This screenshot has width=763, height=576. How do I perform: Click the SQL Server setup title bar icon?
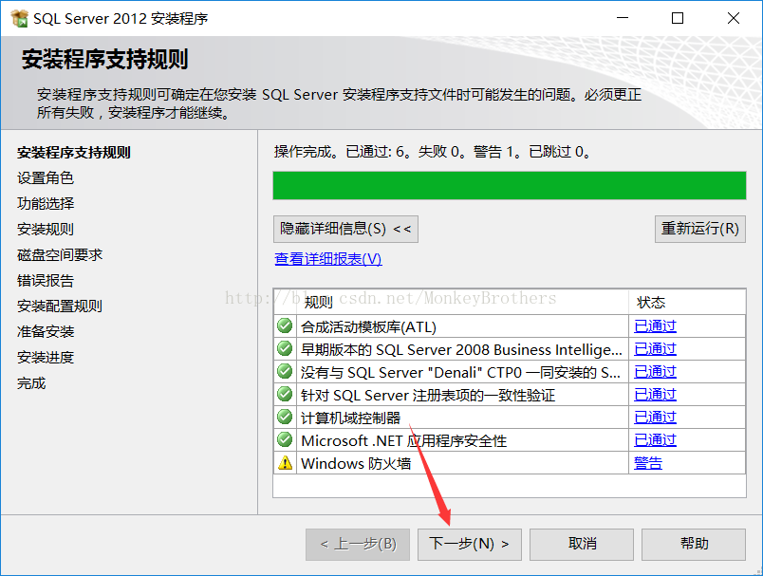(20, 18)
